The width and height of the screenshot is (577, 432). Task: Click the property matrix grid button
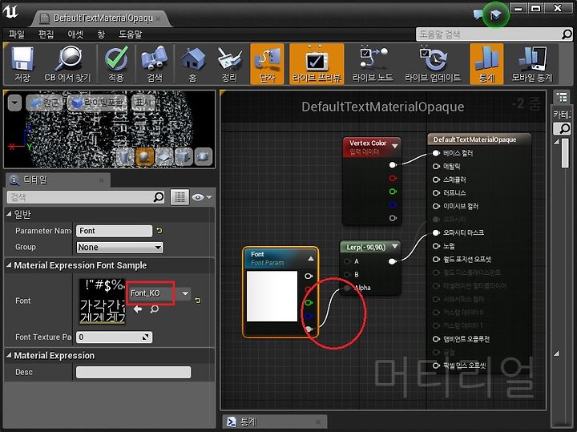coord(180,197)
